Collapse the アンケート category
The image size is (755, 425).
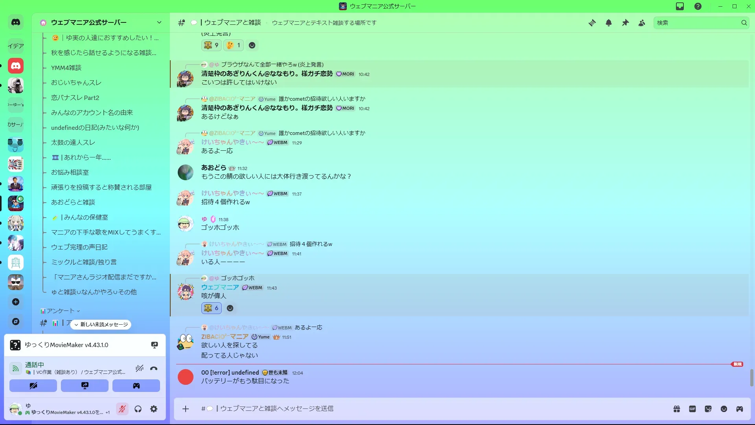(x=60, y=311)
